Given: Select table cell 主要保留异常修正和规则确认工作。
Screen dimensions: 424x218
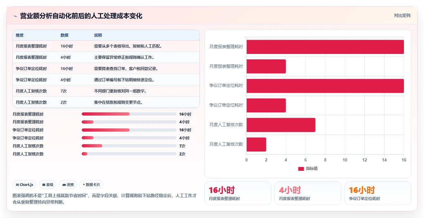Looking at the screenshot, I should [x=124, y=57].
